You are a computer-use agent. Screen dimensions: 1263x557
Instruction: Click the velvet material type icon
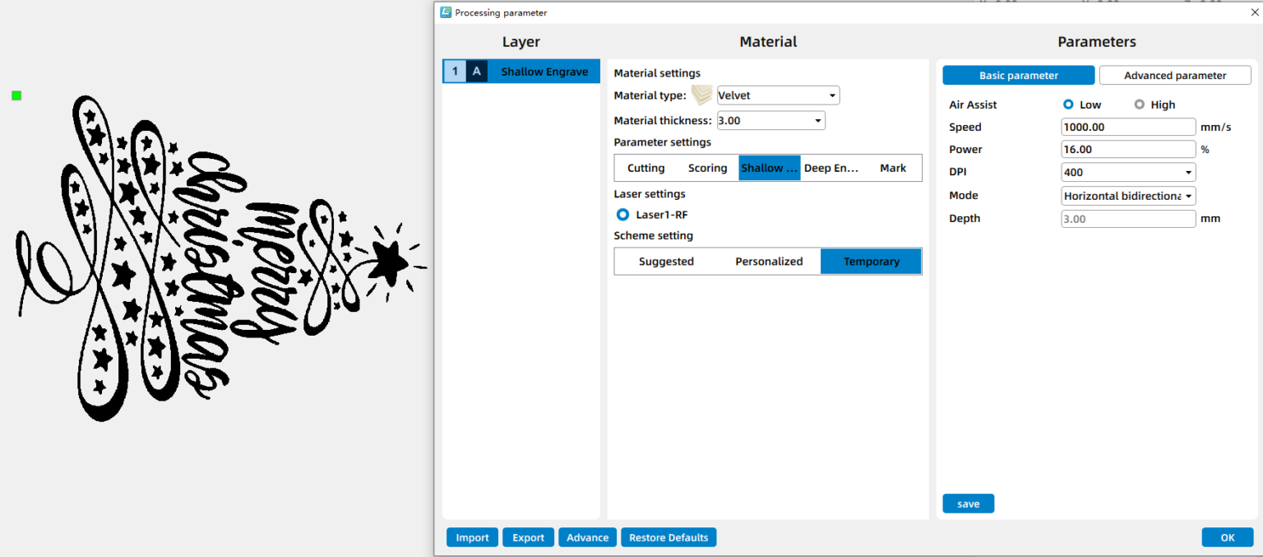[701, 95]
